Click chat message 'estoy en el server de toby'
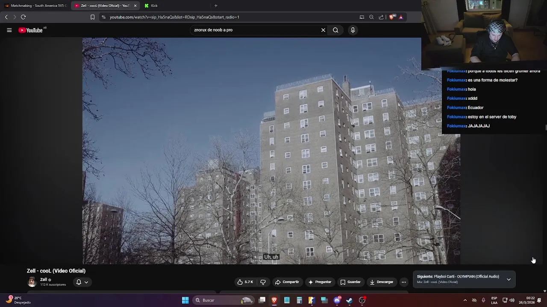 (492, 117)
